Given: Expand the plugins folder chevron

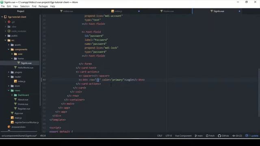Looking at the screenshot, I should pyautogui.click(x=9, y=72).
